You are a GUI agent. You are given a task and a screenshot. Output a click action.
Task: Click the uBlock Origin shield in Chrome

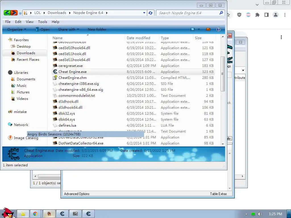click(x=239, y=15)
